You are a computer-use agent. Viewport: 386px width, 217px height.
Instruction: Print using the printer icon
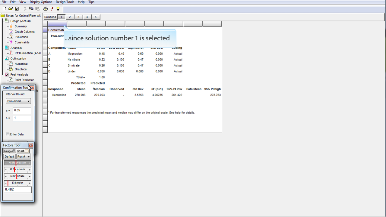(x=46, y=9)
